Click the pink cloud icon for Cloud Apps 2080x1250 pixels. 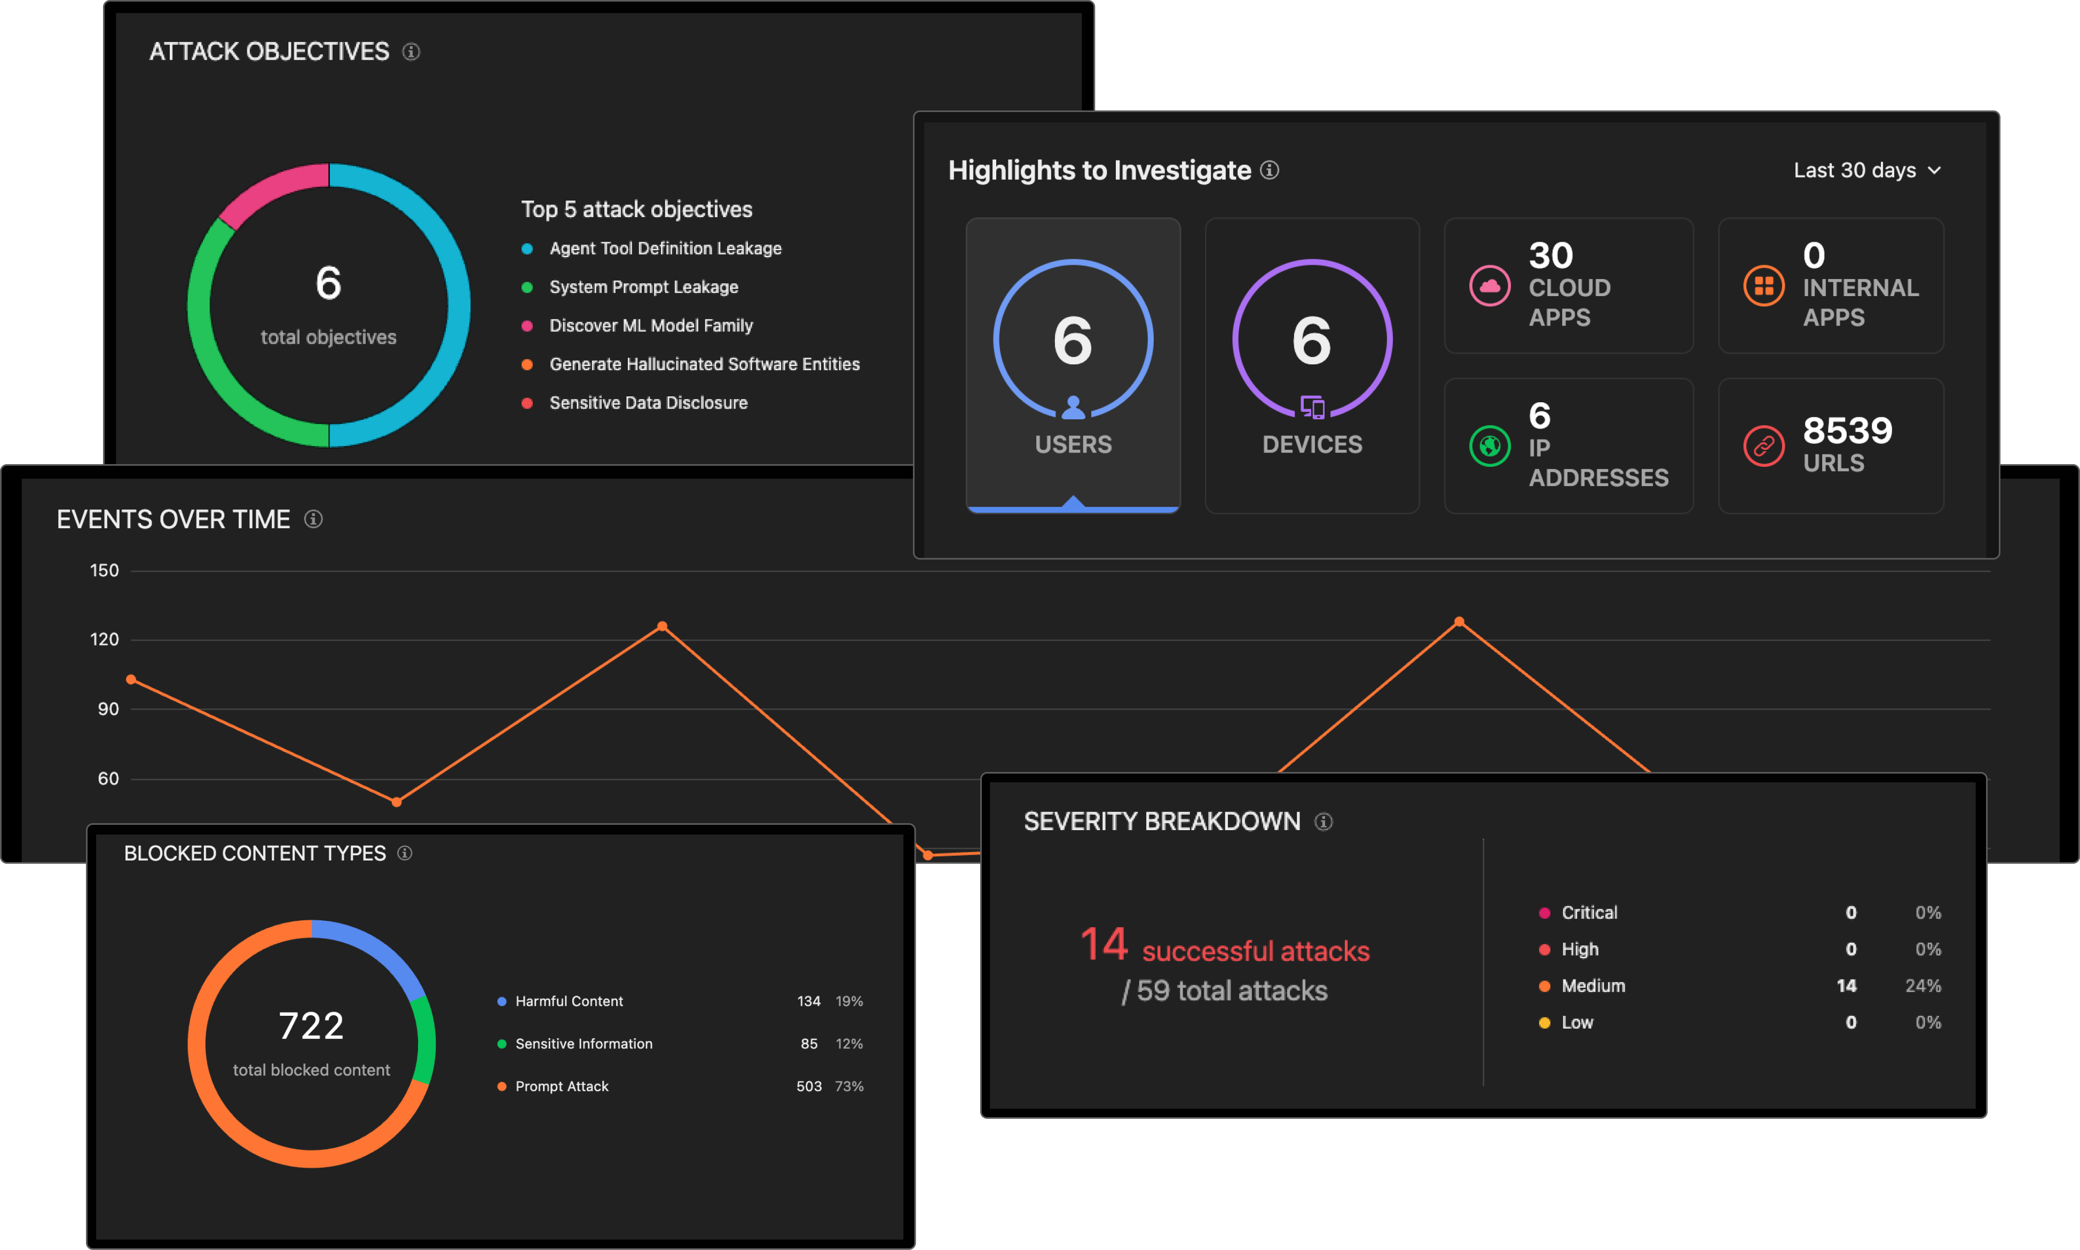1489,286
